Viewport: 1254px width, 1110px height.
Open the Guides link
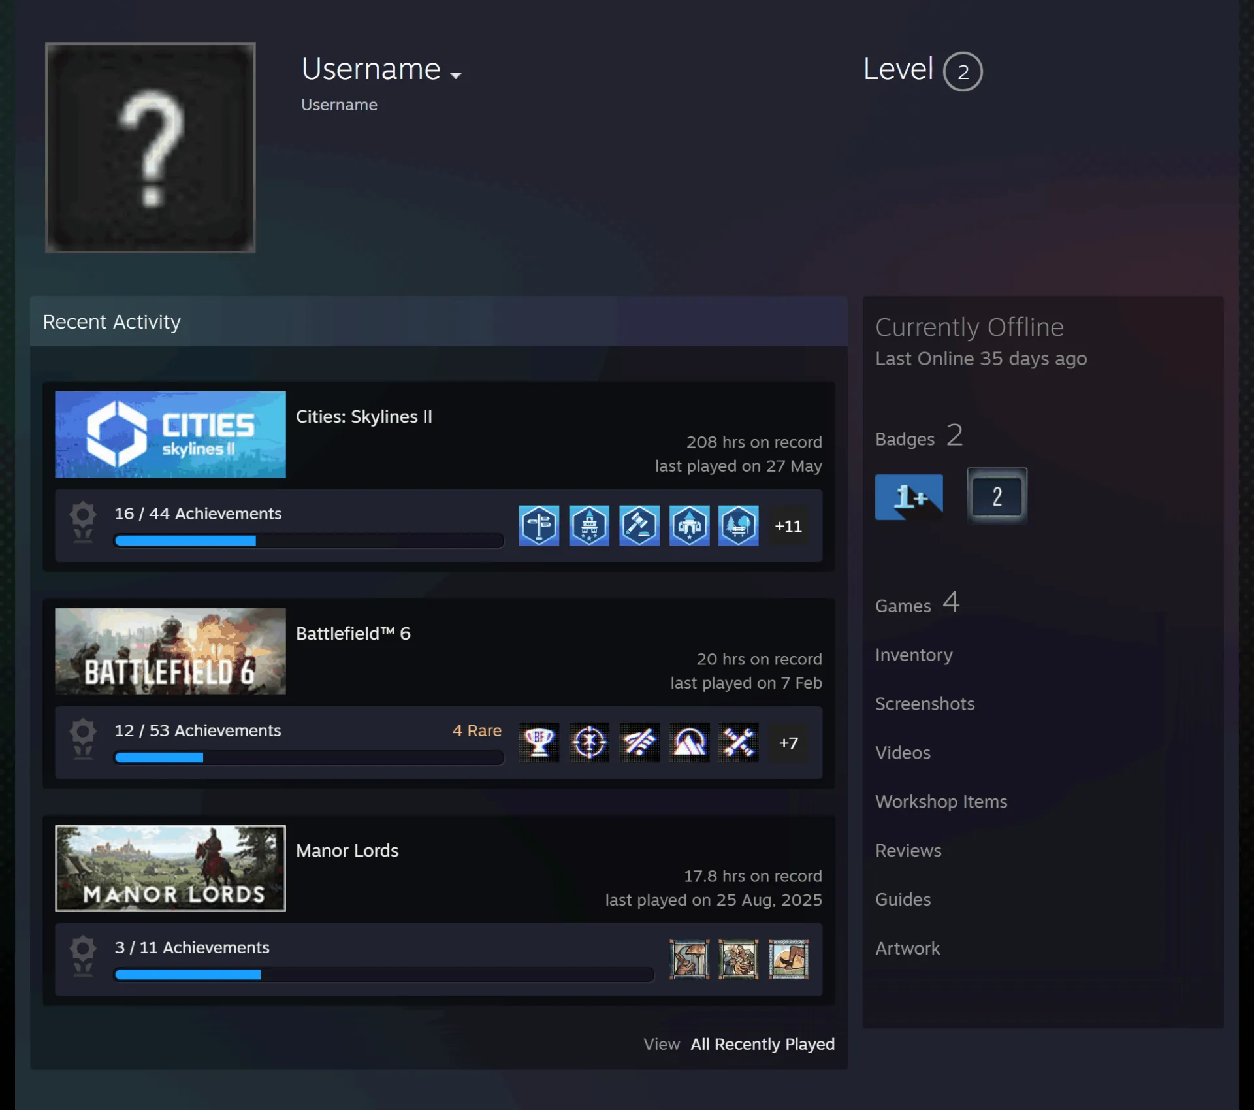(x=903, y=900)
